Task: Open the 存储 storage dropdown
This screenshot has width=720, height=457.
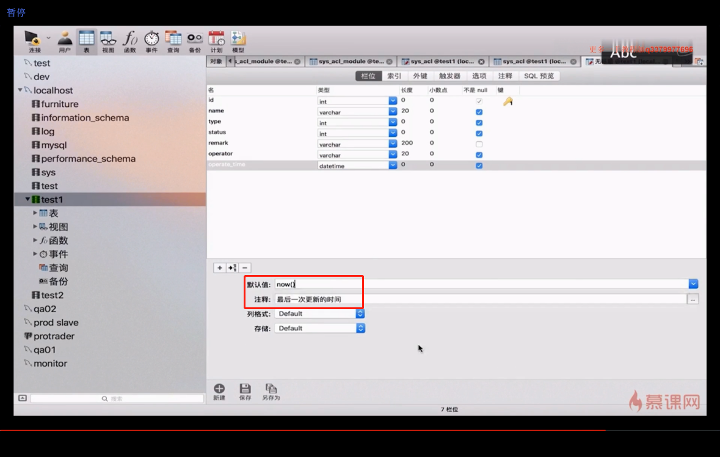Action: (319, 329)
